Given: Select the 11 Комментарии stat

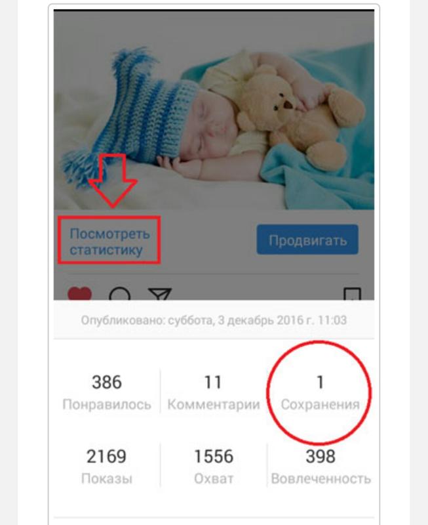Looking at the screenshot, I should click(x=214, y=392).
